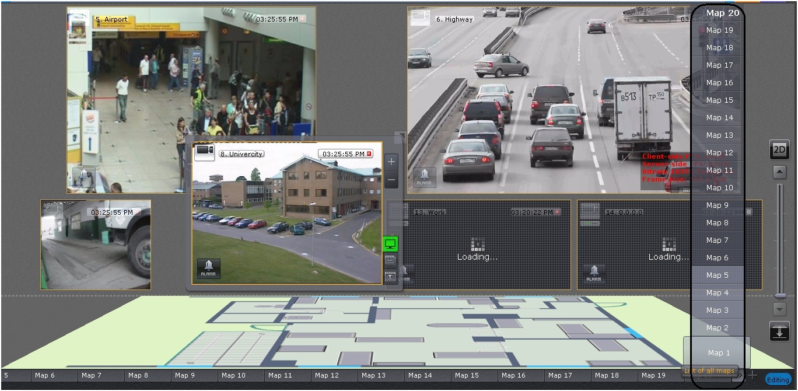Switch to the Map 10 bottom tab
Screen dimensions: 798x391
233,375
